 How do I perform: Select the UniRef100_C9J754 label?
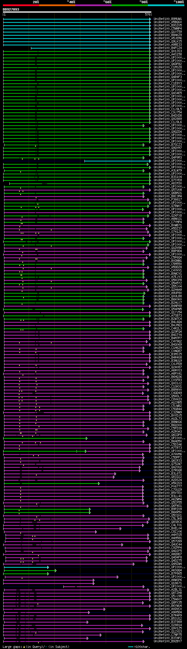[168, 112]
